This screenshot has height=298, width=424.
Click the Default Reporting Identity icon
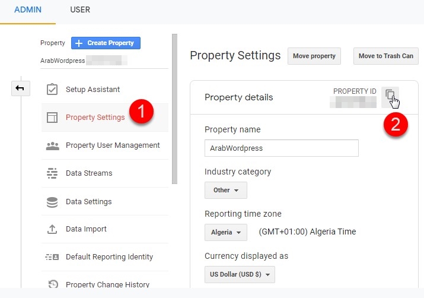(52, 257)
